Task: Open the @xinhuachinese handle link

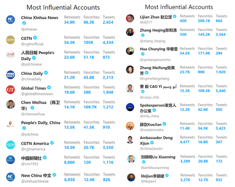Action: click(35, 181)
